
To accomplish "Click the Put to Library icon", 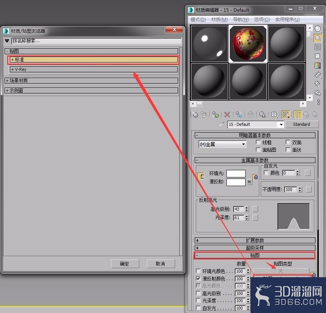I will (262, 115).
